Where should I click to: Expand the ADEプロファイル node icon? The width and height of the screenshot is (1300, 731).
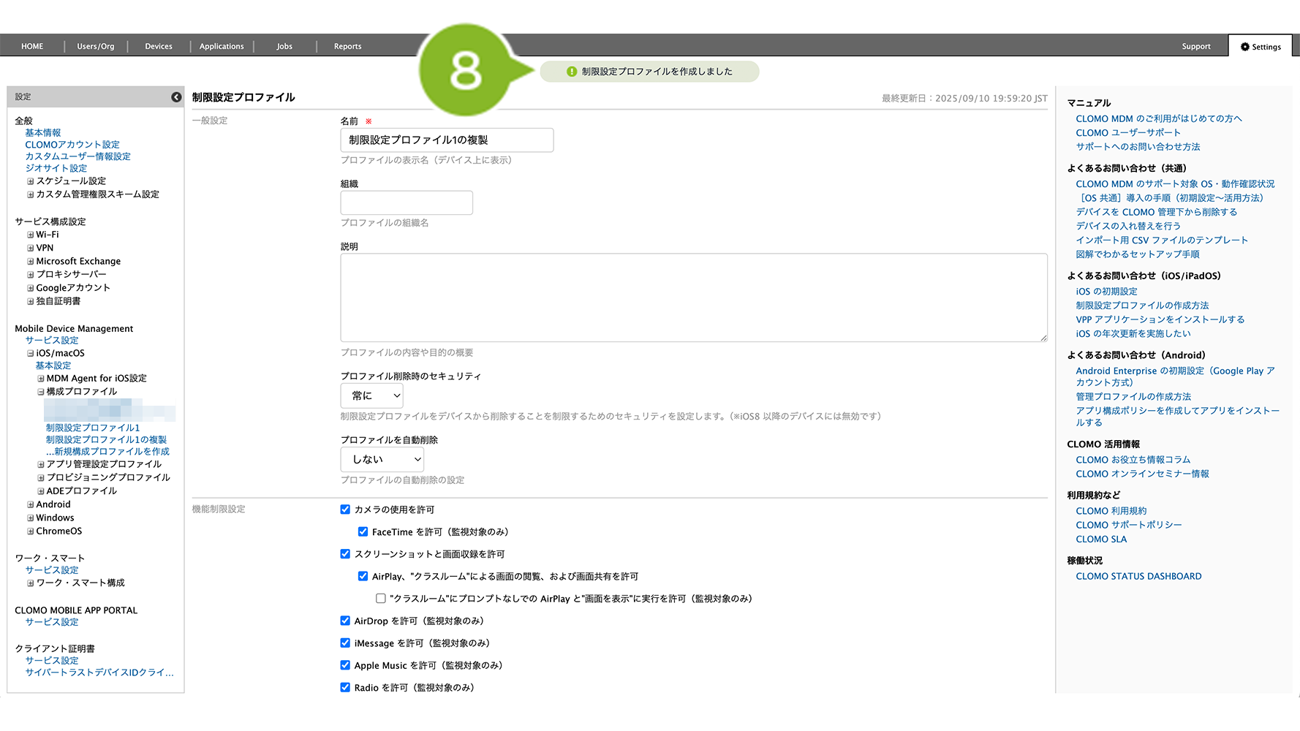(41, 491)
